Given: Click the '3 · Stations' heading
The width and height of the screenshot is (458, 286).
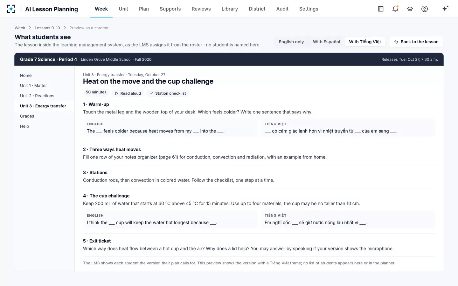Looking at the screenshot, I should pos(95,173).
